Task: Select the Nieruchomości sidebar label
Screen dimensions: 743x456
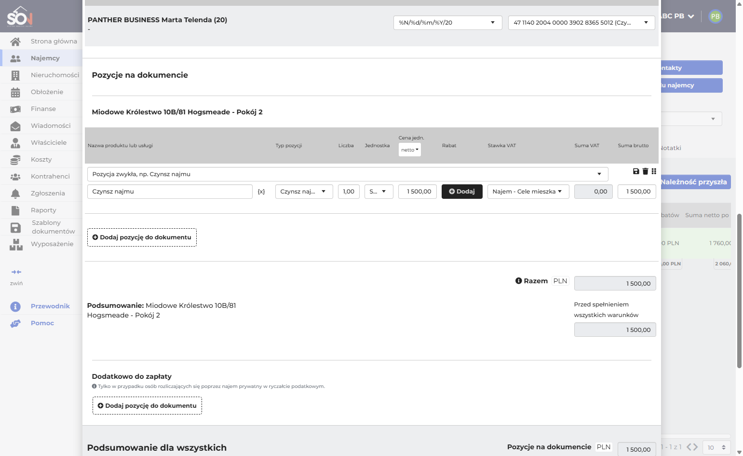Action: click(x=55, y=75)
